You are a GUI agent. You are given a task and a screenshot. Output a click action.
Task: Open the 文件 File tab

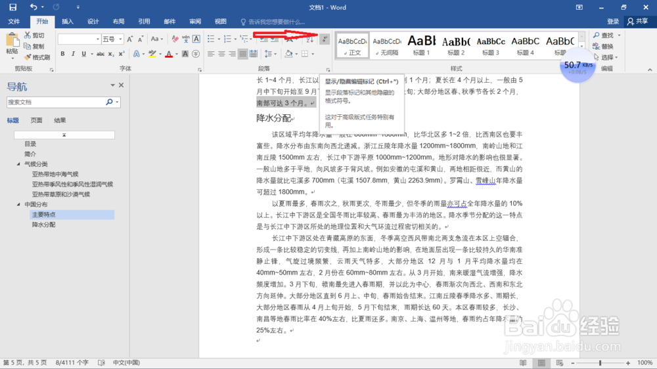point(14,22)
